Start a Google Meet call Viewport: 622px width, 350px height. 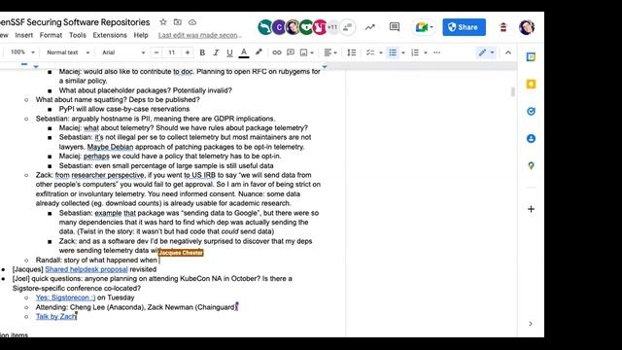coord(424,27)
